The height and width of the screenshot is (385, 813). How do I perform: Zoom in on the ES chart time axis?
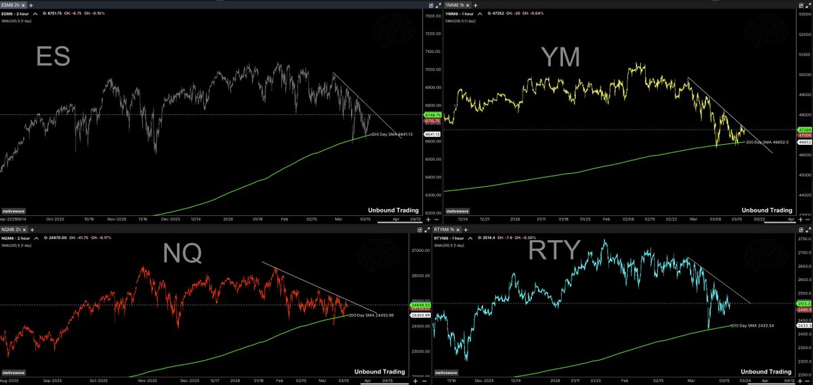428,219
